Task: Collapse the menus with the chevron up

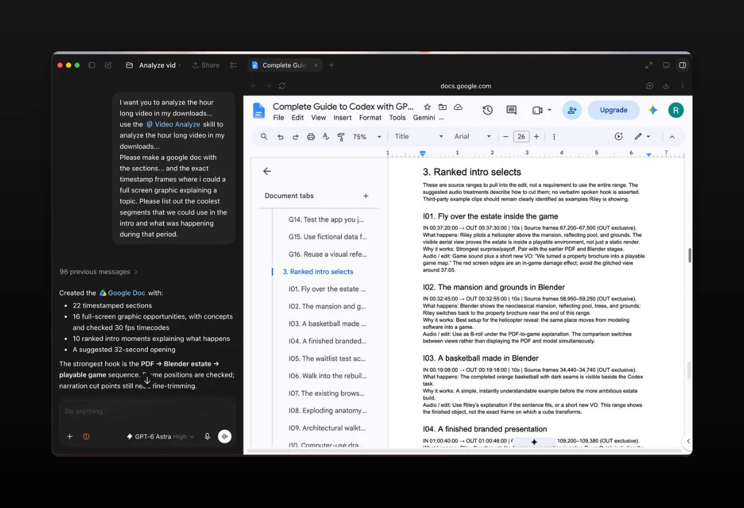Action: click(672, 136)
